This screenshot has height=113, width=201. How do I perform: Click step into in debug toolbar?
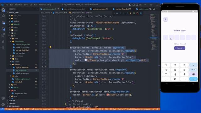click(124, 13)
